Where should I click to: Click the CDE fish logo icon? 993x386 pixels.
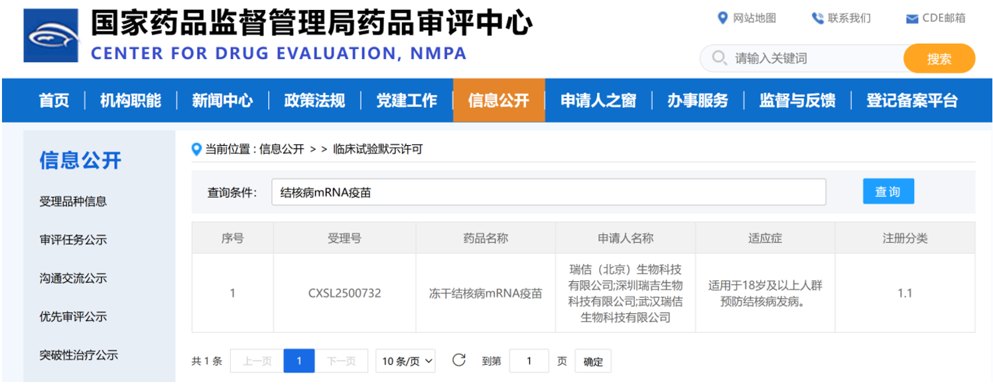pos(51,36)
